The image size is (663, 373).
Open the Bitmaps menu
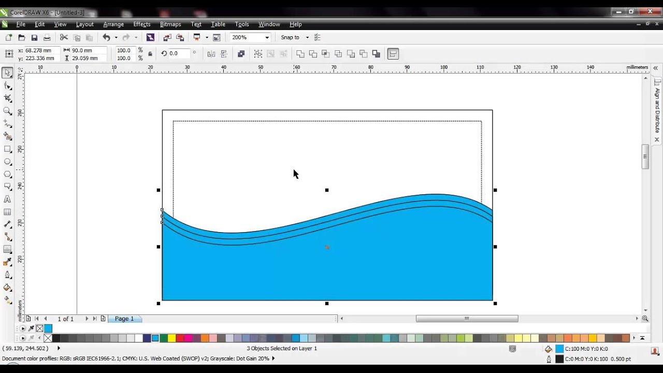point(170,24)
